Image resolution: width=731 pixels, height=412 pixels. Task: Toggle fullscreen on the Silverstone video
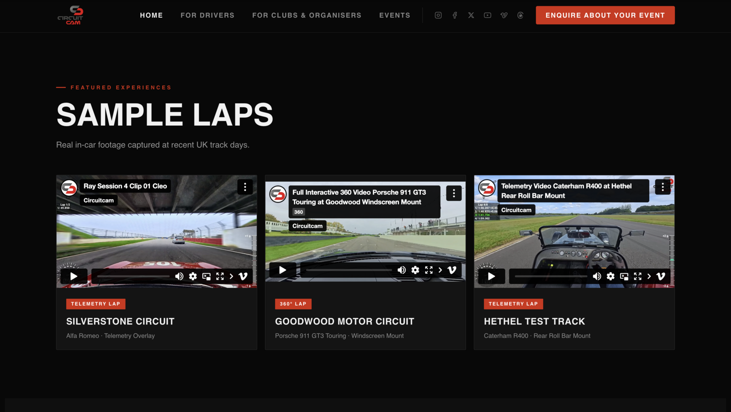[x=220, y=276]
